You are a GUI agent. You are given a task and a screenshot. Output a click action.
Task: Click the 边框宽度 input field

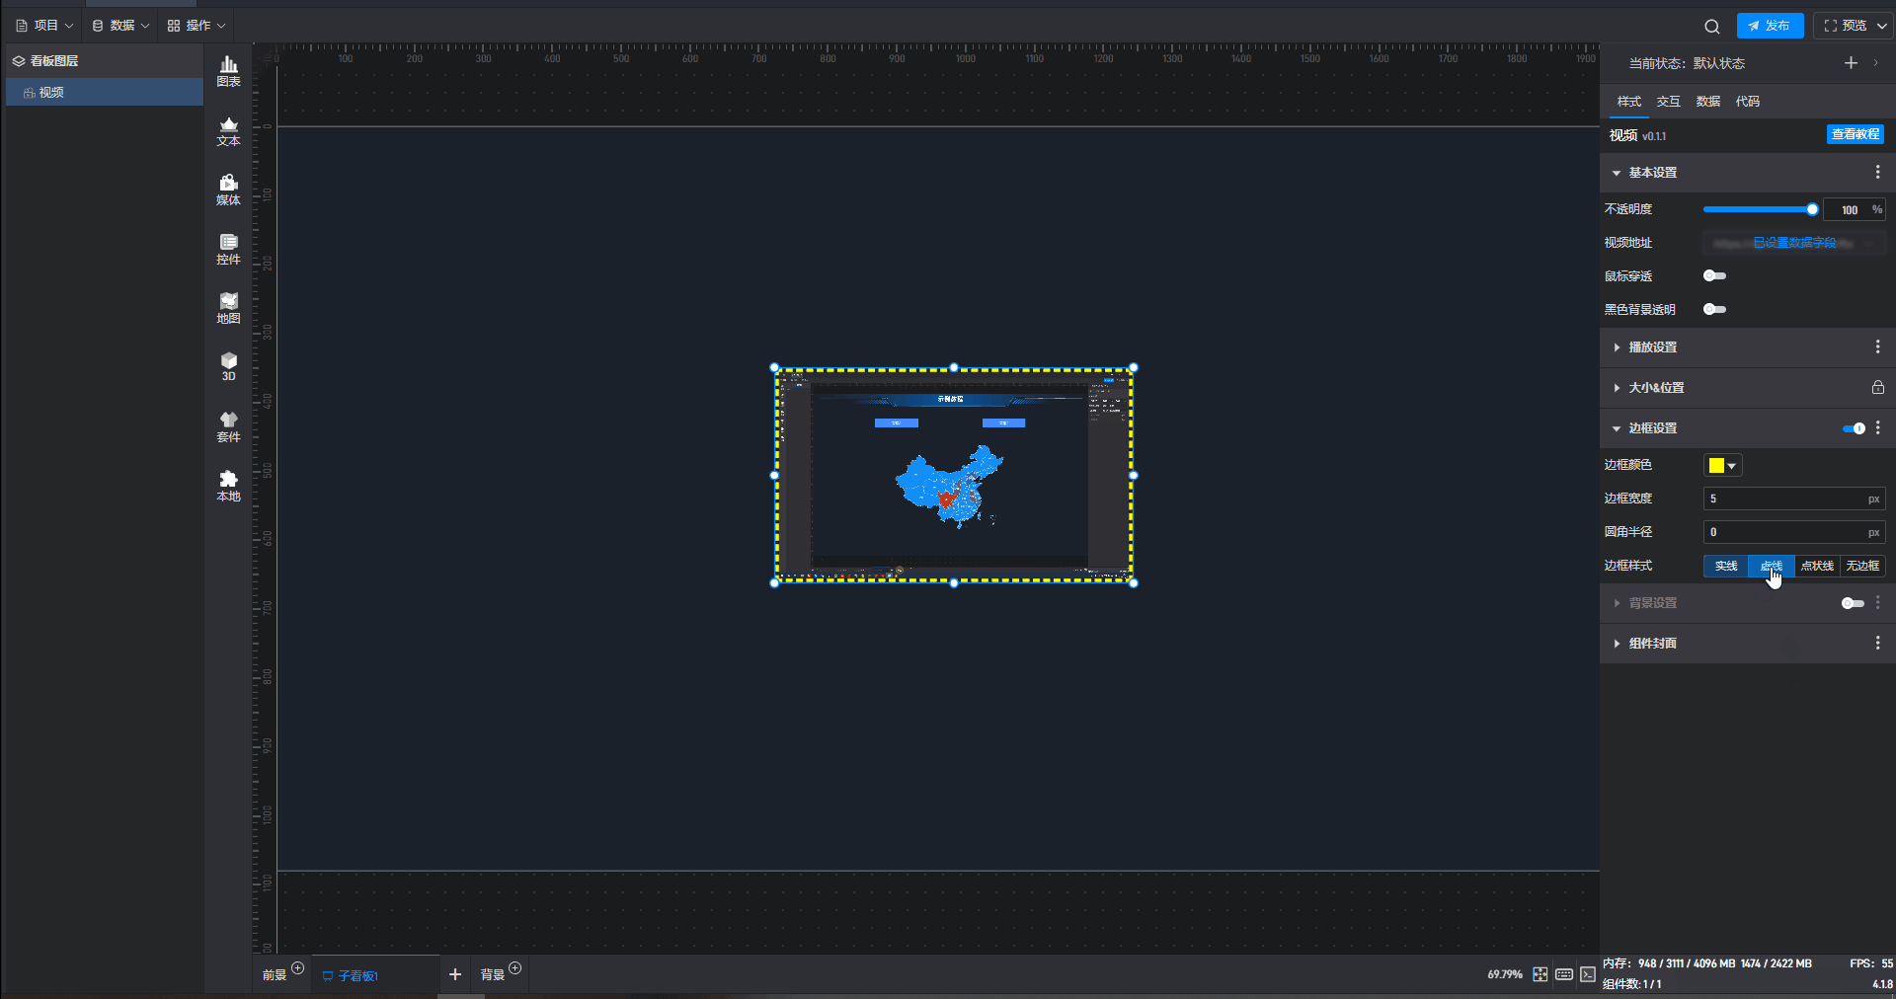click(x=1785, y=499)
